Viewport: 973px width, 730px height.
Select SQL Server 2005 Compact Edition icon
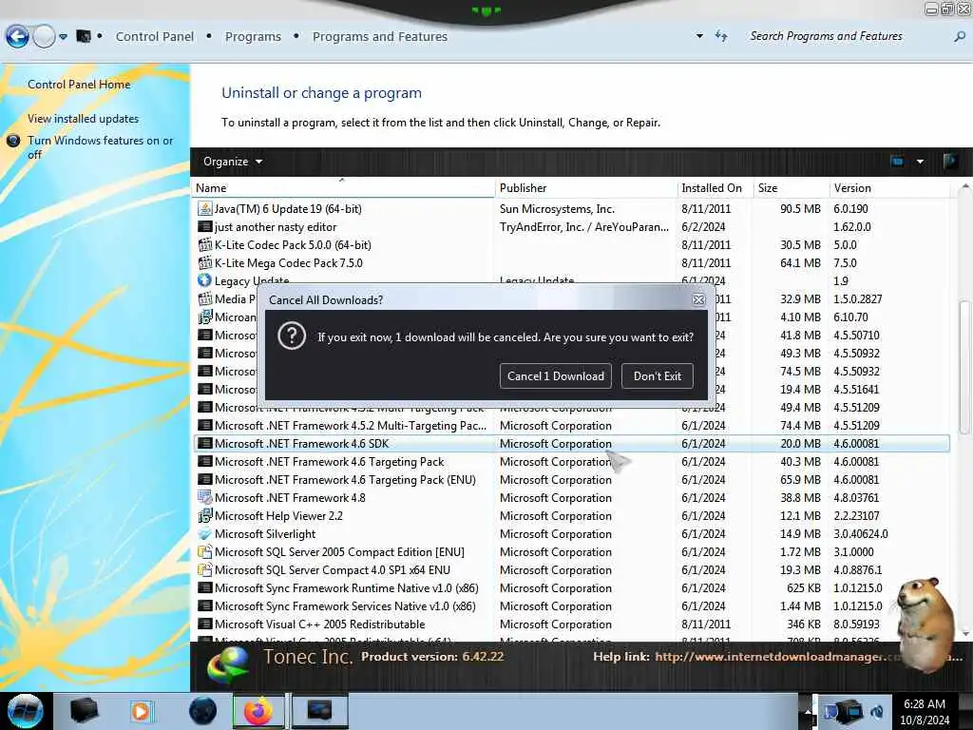[205, 552]
